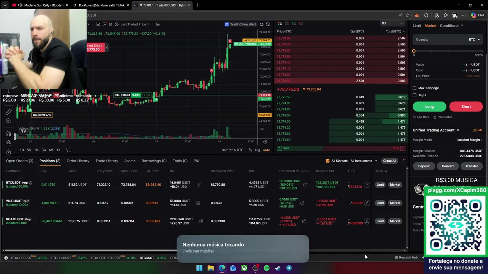488x274 pixels.
Task: Open the Borrowings tab
Action: pyautogui.click(x=154, y=161)
